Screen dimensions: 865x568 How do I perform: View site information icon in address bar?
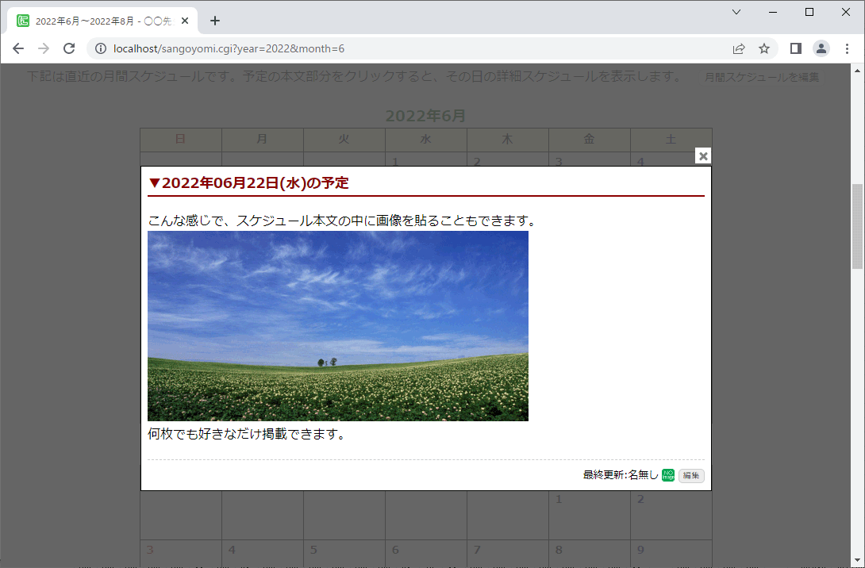[101, 48]
